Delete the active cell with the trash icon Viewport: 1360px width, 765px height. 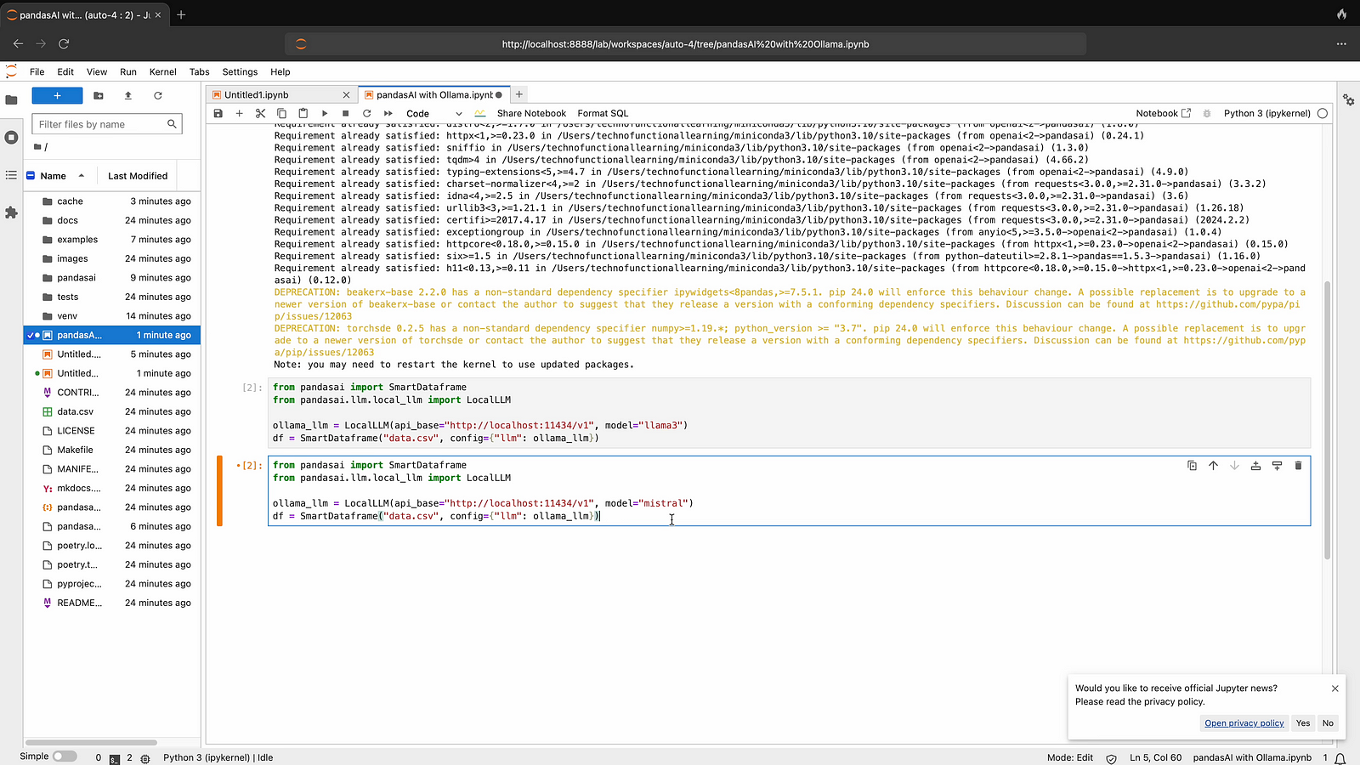tap(1298, 466)
